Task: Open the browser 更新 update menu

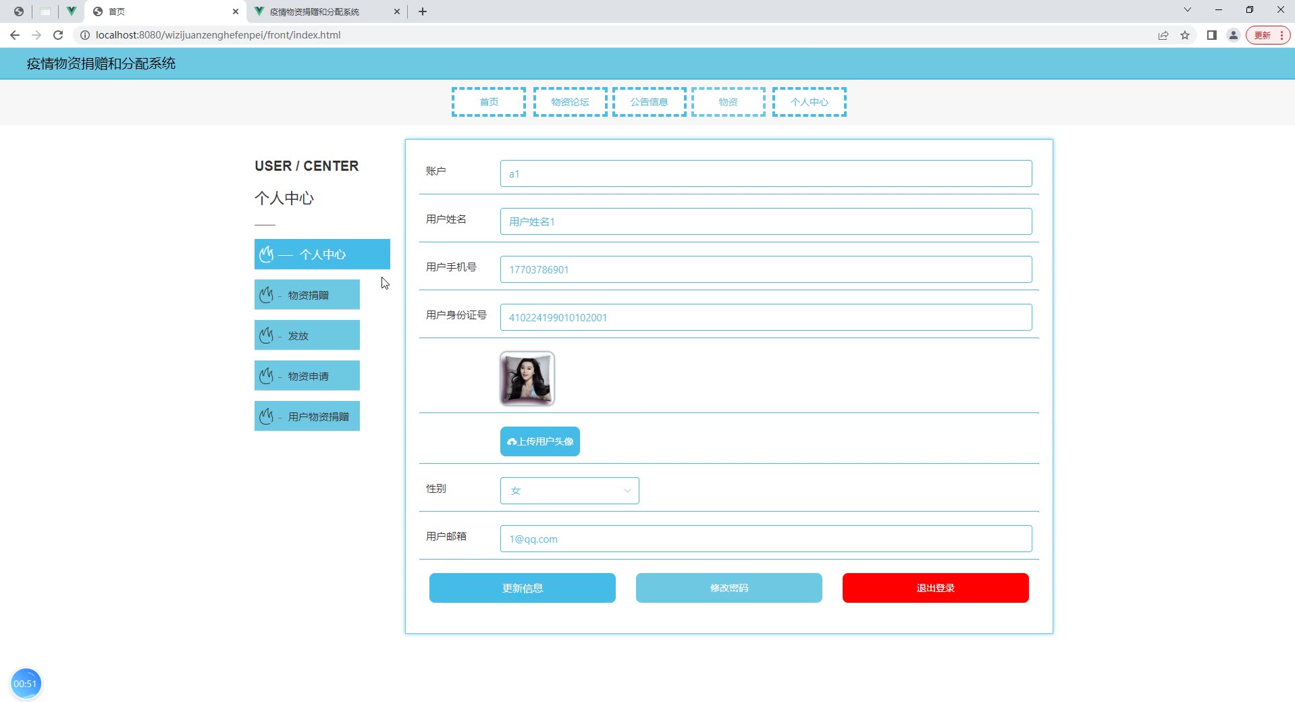Action: point(1268,35)
